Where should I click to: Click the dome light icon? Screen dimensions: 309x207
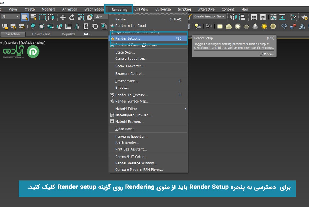click(229, 27)
